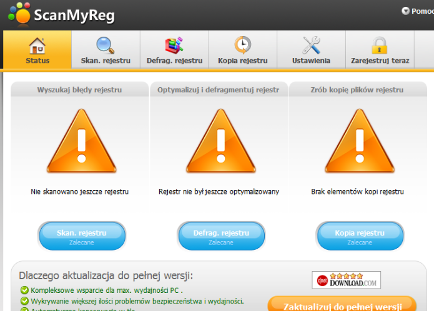
Task: Click the heading Dlaczego aktualizacja do pełnej wersji
Action: coord(106,275)
